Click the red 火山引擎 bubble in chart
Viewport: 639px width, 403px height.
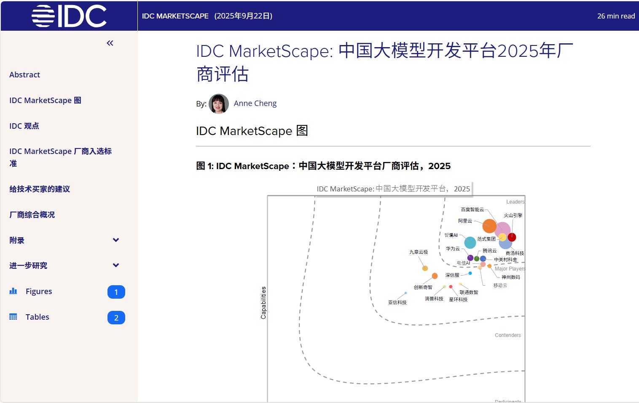(x=512, y=237)
